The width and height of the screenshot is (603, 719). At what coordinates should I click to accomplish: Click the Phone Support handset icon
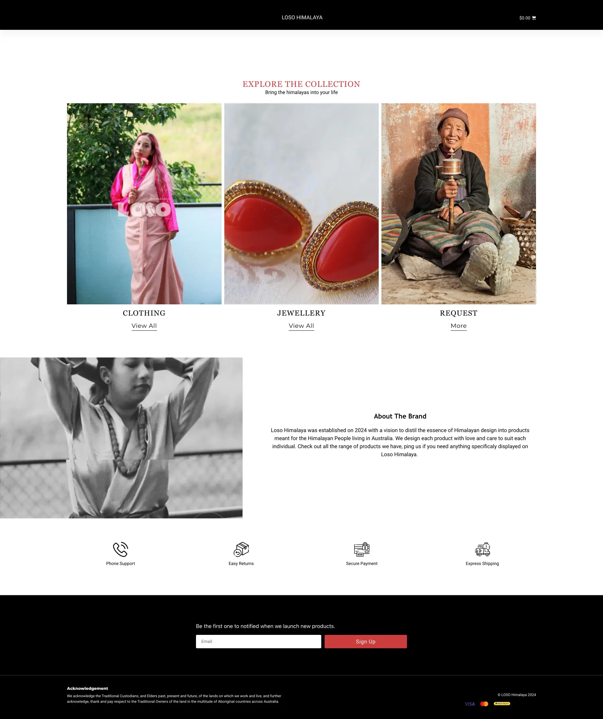pyautogui.click(x=121, y=549)
